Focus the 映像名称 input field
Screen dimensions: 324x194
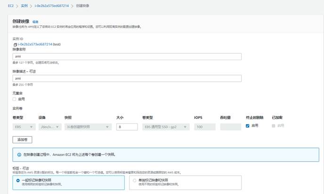click(127, 56)
